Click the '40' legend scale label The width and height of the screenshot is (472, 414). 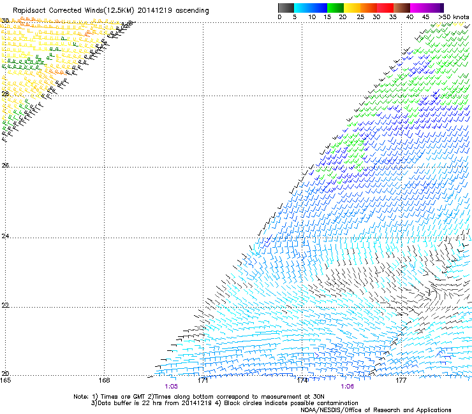[x=409, y=17]
